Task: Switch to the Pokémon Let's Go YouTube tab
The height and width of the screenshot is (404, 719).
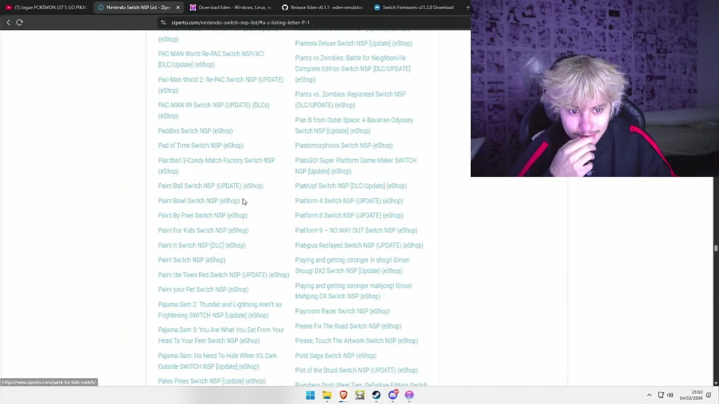Action: point(46,7)
